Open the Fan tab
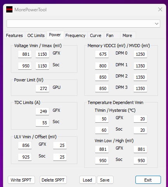The image size is (168, 187). pyautogui.click(x=110, y=35)
